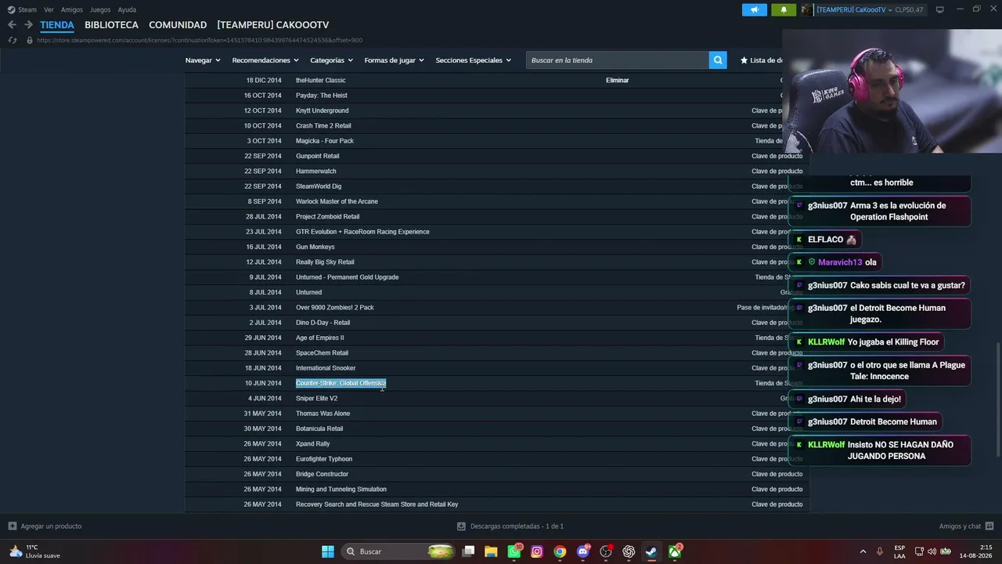Screen dimensions: 1002x564
Task: Select the Unturned - Permanent Gold Upgrade entry
Action: (x=347, y=277)
